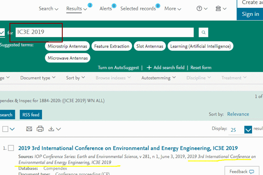Expand the Document type dropdown
Screen dimensions: 263x175
38,78
